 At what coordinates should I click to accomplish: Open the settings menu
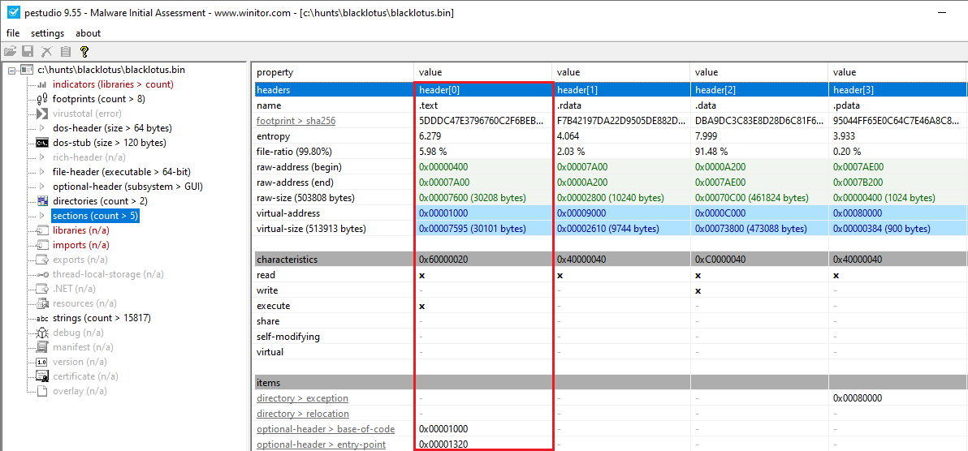point(48,33)
